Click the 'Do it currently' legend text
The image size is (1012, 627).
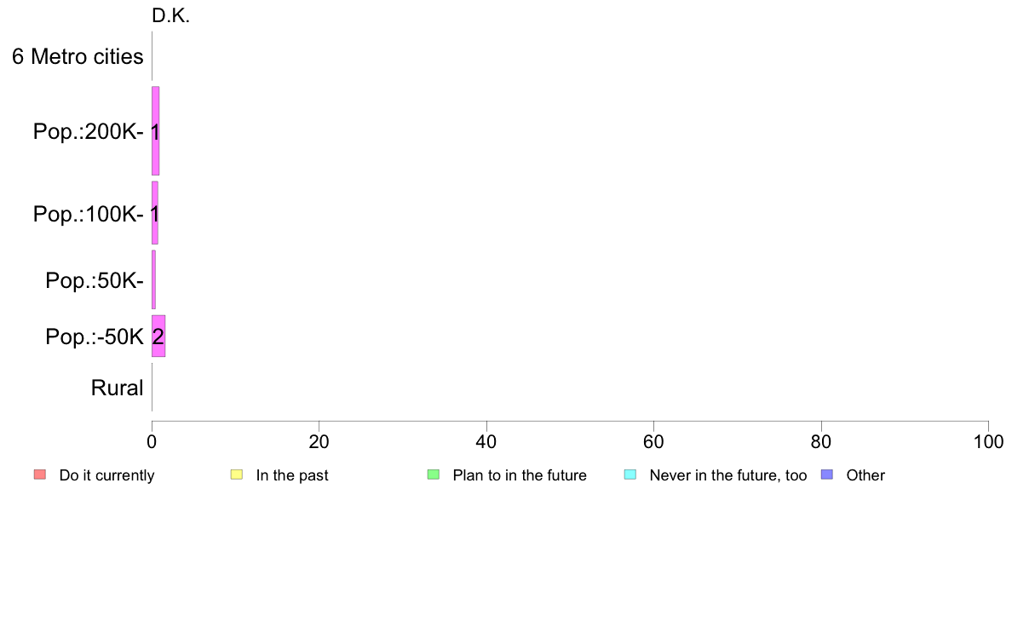pyautogui.click(x=107, y=475)
